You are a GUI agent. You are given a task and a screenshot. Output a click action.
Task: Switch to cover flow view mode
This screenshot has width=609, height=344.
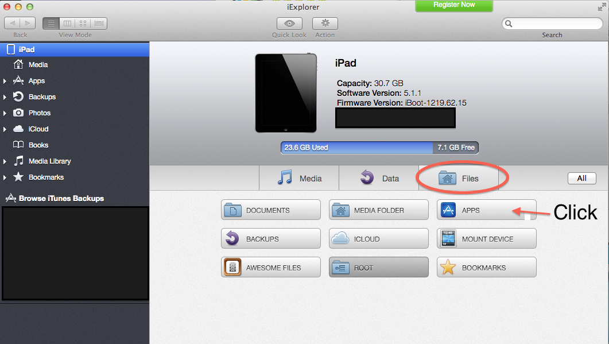[x=99, y=24]
